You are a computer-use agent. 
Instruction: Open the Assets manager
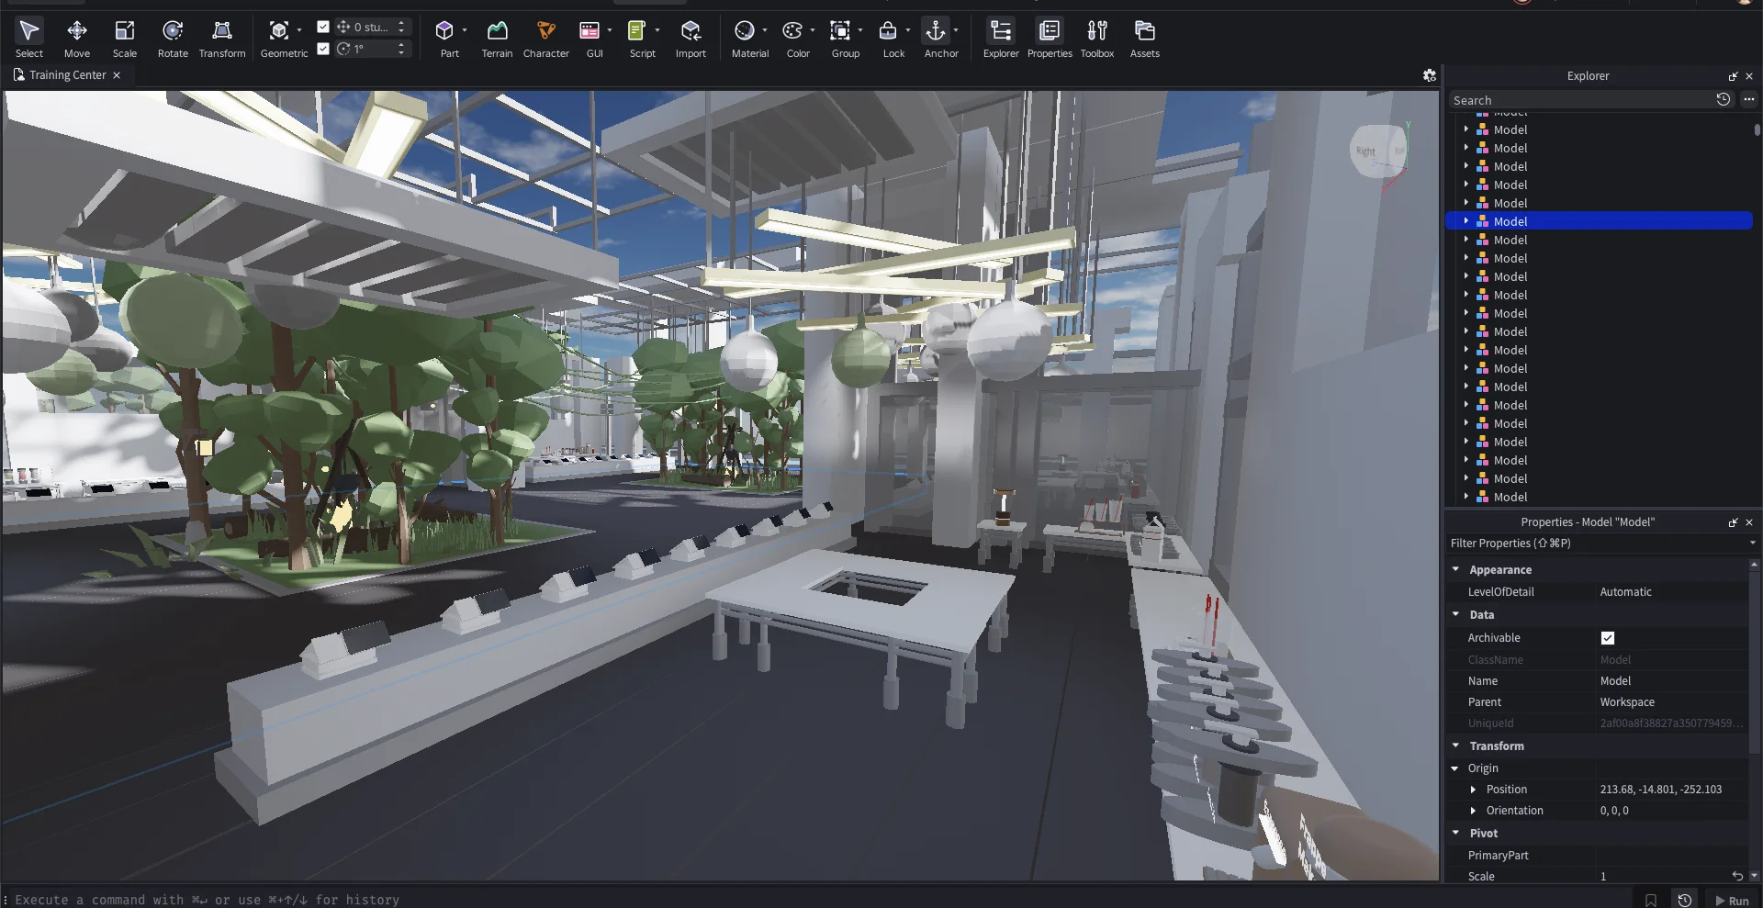[1144, 39]
